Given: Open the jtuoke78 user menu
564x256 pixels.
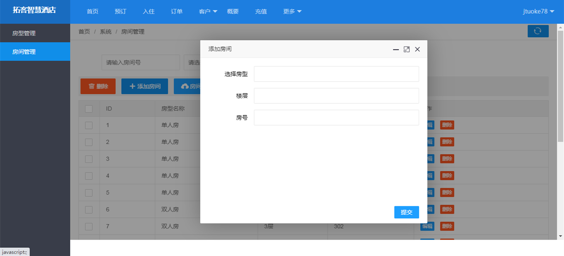Looking at the screenshot, I should [538, 12].
